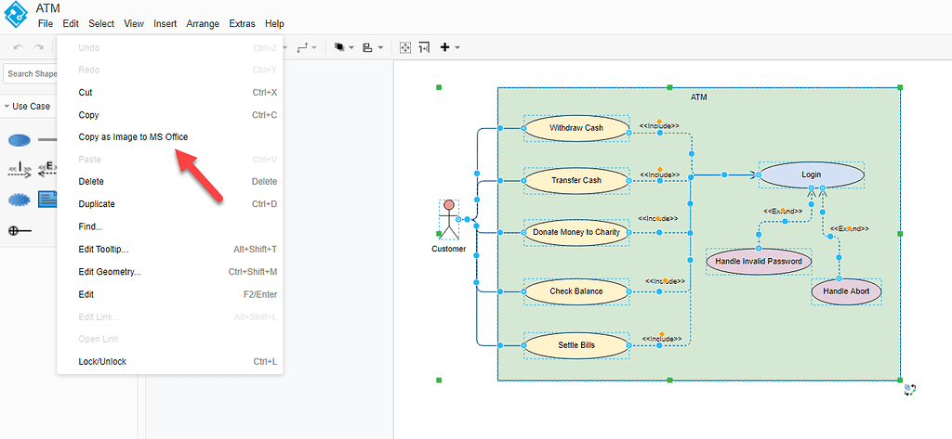Viewport: 952px width, 439px height.
Task: Select the Handle Invalid Password ellipse
Action: [x=759, y=262]
